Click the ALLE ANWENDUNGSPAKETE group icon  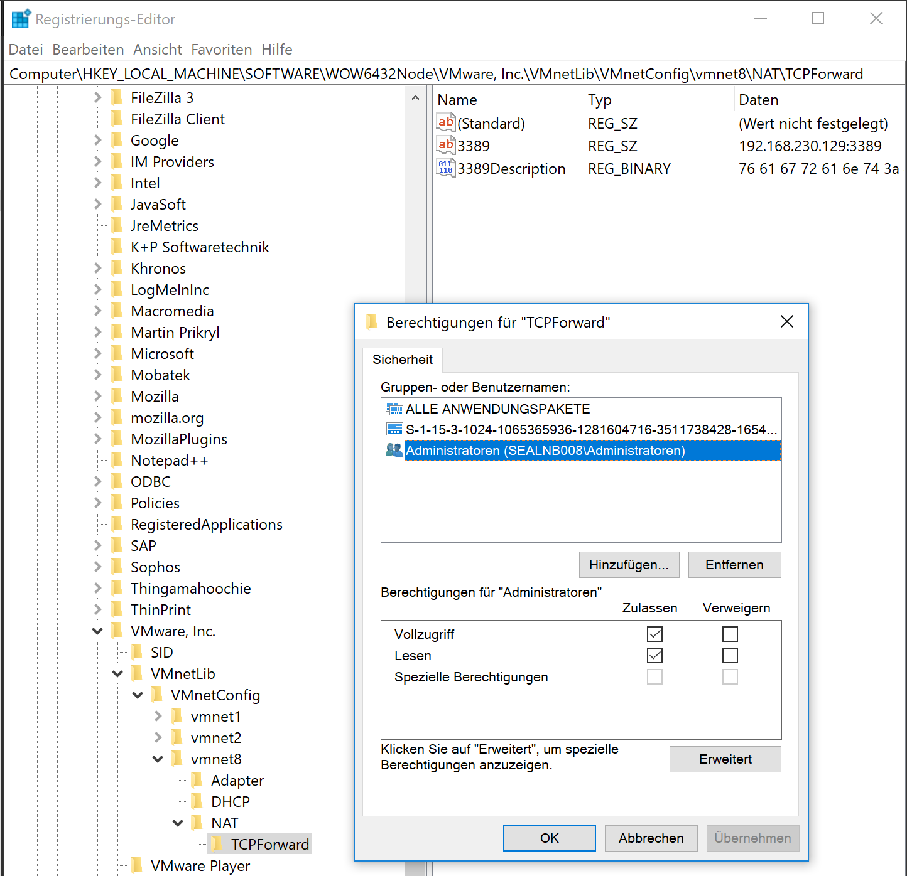pos(394,409)
